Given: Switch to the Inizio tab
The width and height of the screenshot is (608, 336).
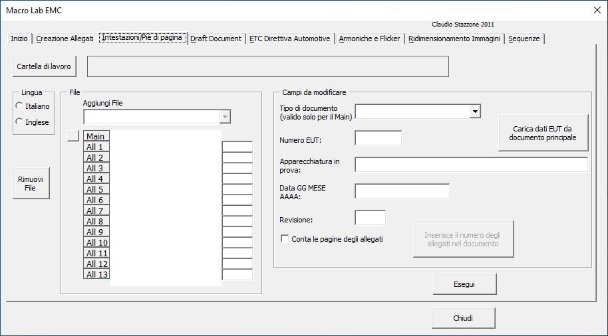Looking at the screenshot, I should click(x=19, y=39).
